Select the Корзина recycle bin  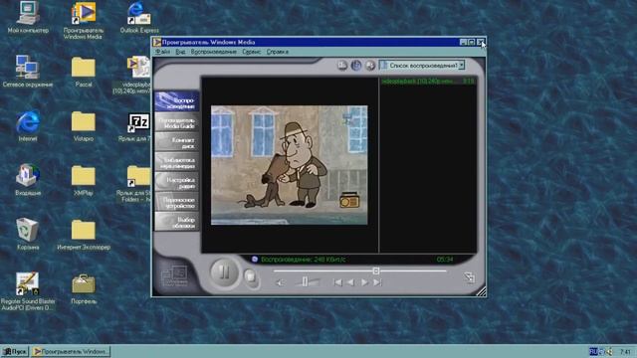click(x=28, y=234)
